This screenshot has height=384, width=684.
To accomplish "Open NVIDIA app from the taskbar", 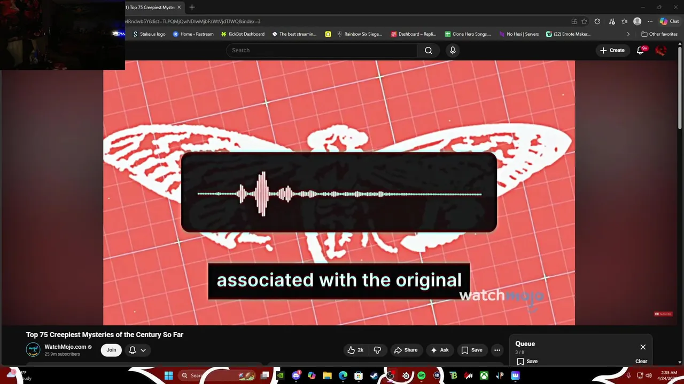I will [x=280, y=375].
